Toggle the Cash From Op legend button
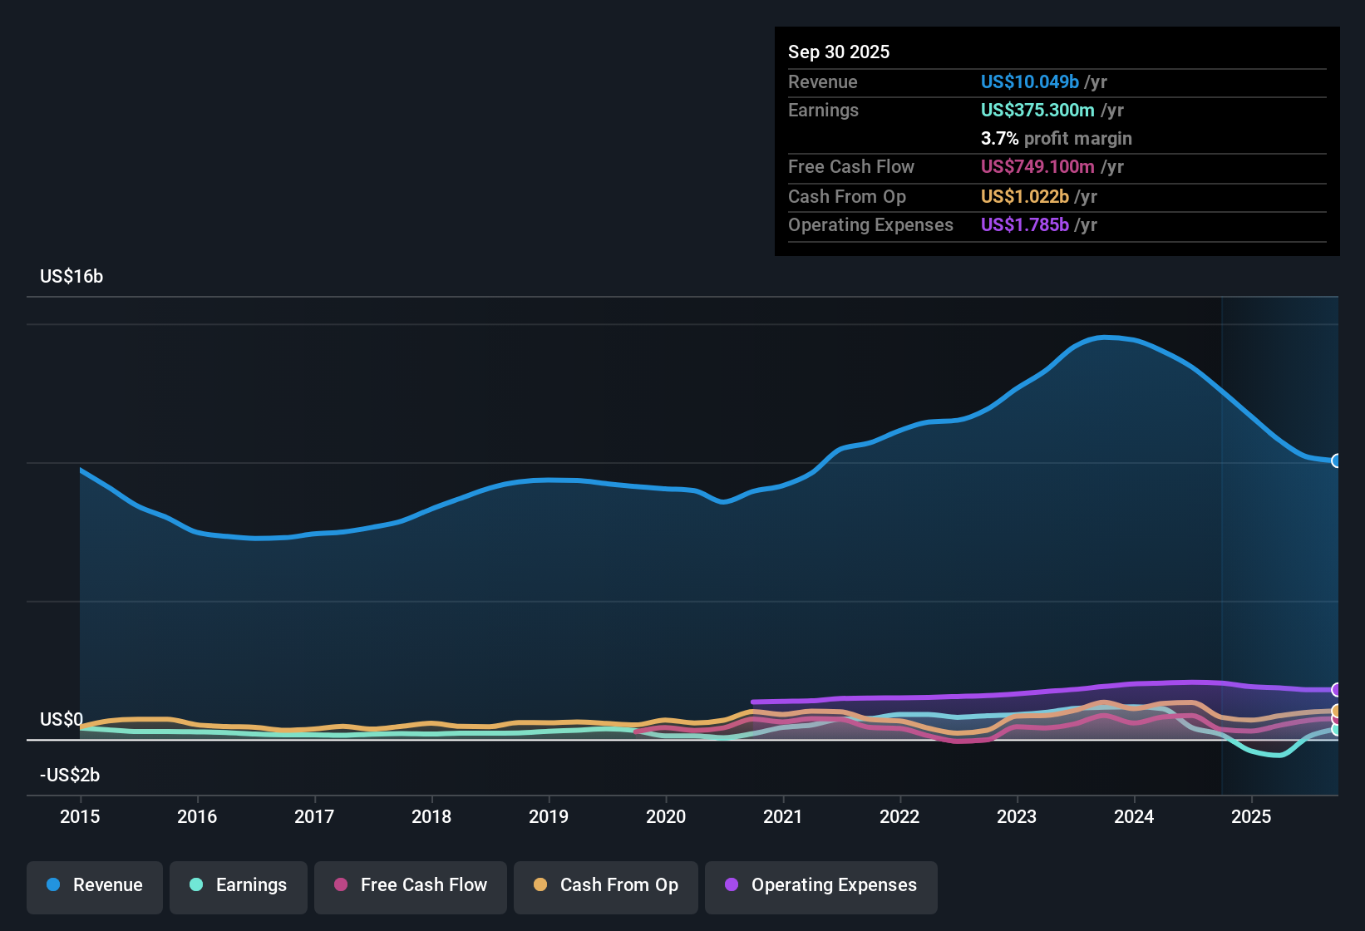 [x=606, y=885]
